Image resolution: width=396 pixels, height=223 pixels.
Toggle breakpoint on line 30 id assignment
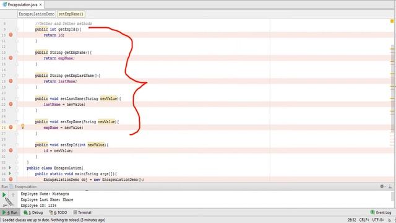coord(11,150)
